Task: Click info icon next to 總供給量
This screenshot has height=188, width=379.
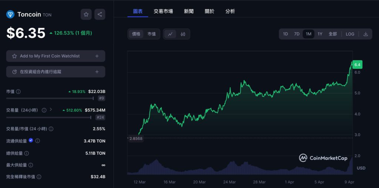Action: click(x=27, y=153)
